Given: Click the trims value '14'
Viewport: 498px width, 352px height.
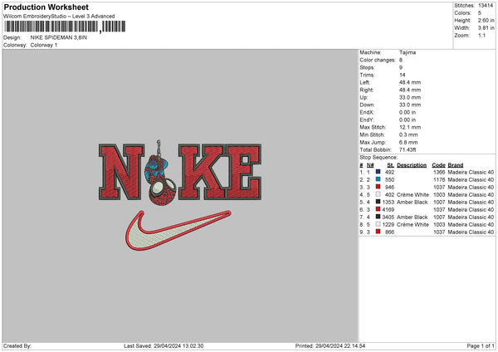Looking at the screenshot, I should coord(403,75).
